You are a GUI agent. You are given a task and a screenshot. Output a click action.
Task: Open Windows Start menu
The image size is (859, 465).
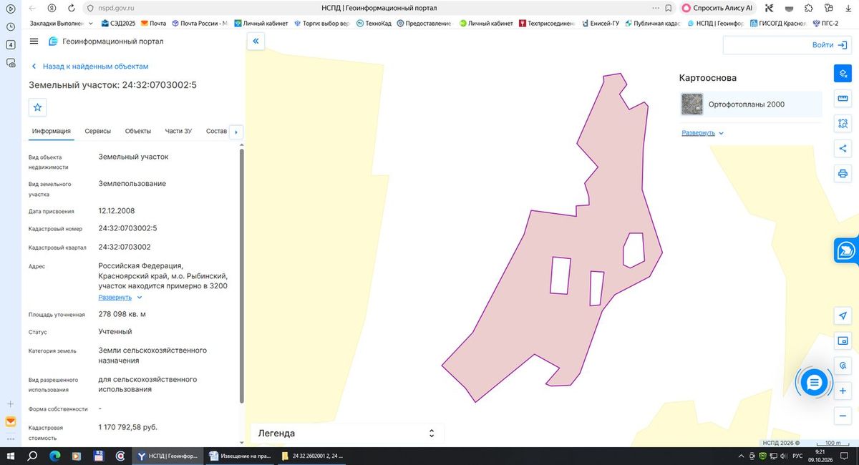pyautogui.click(x=11, y=456)
